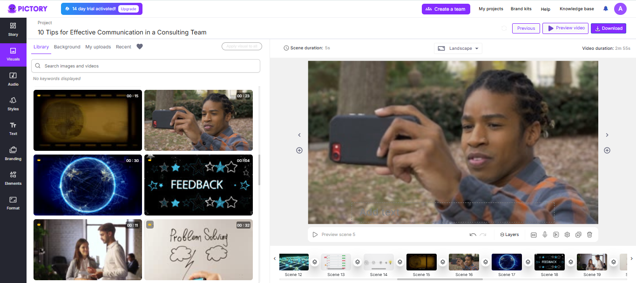
Task: Open the Elements panel
Action: [13, 178]
